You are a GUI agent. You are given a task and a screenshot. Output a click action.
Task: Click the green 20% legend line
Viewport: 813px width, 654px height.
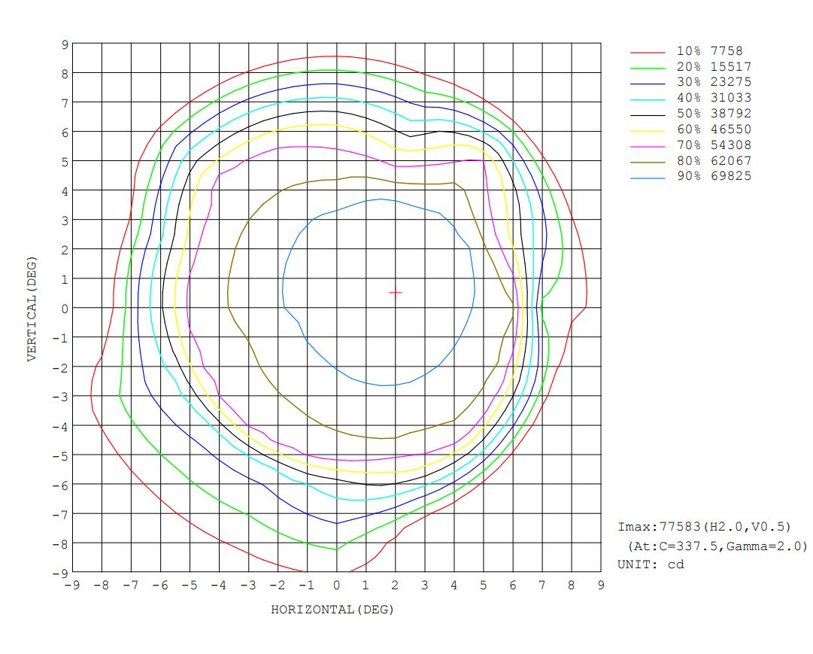(x=647, y=67)
